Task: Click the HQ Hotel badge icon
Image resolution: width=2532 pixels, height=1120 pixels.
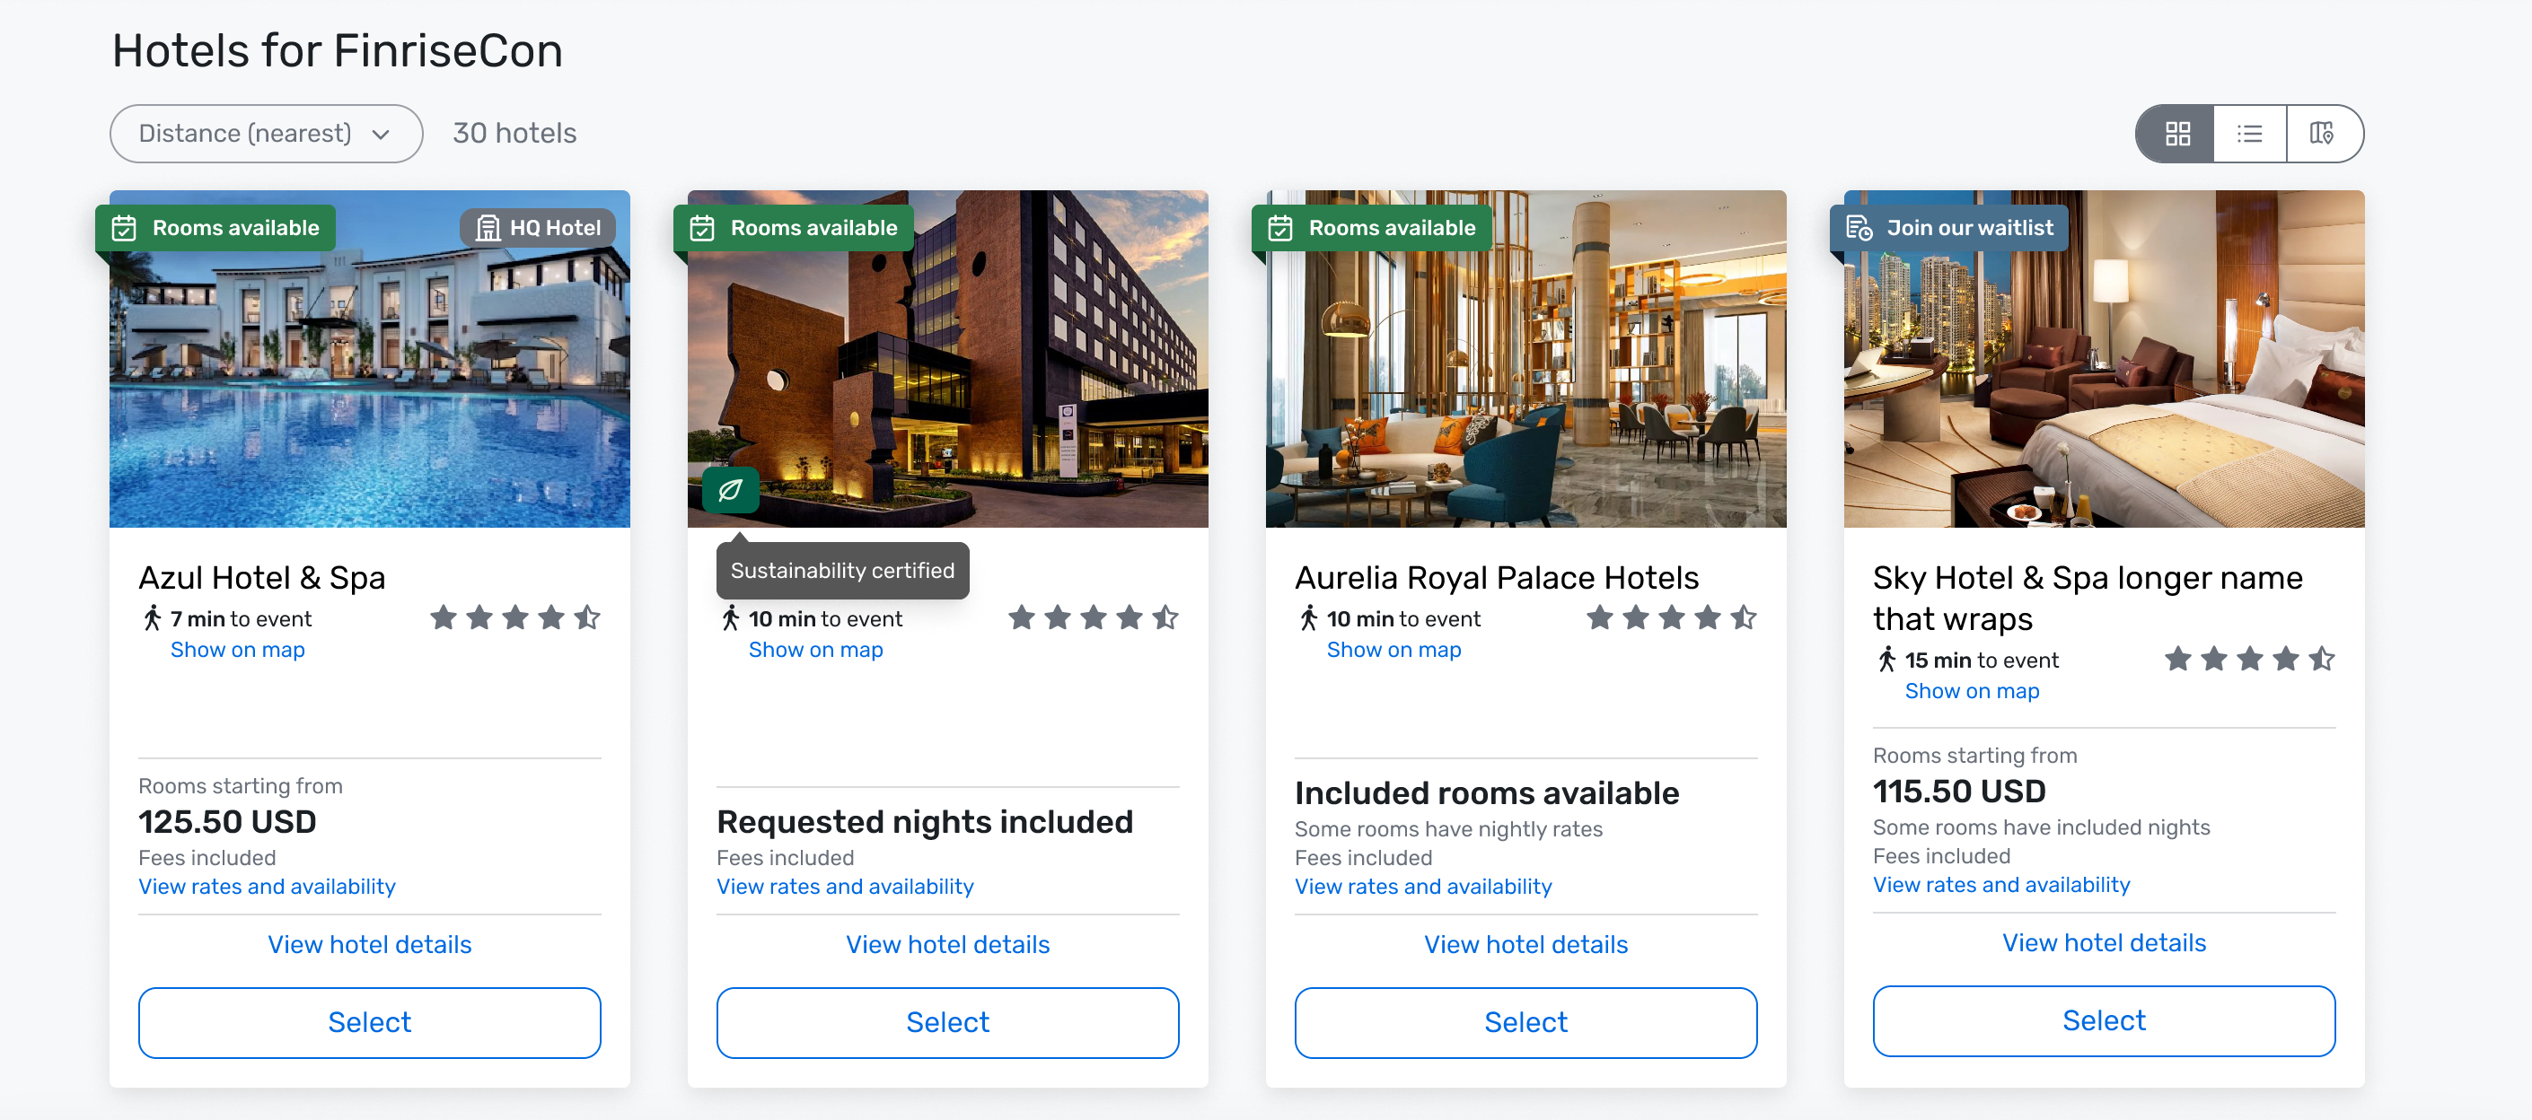Action: point(488,228)
